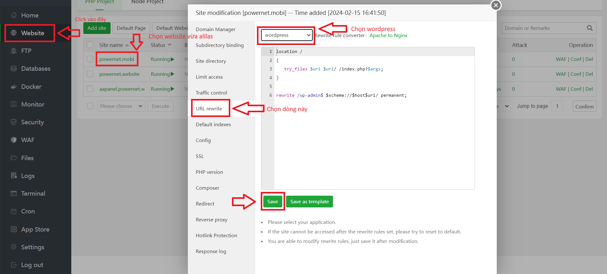Click the search magnifier icon
The width and height of the screenshot is (607, 274).
[x=590, y=28]
